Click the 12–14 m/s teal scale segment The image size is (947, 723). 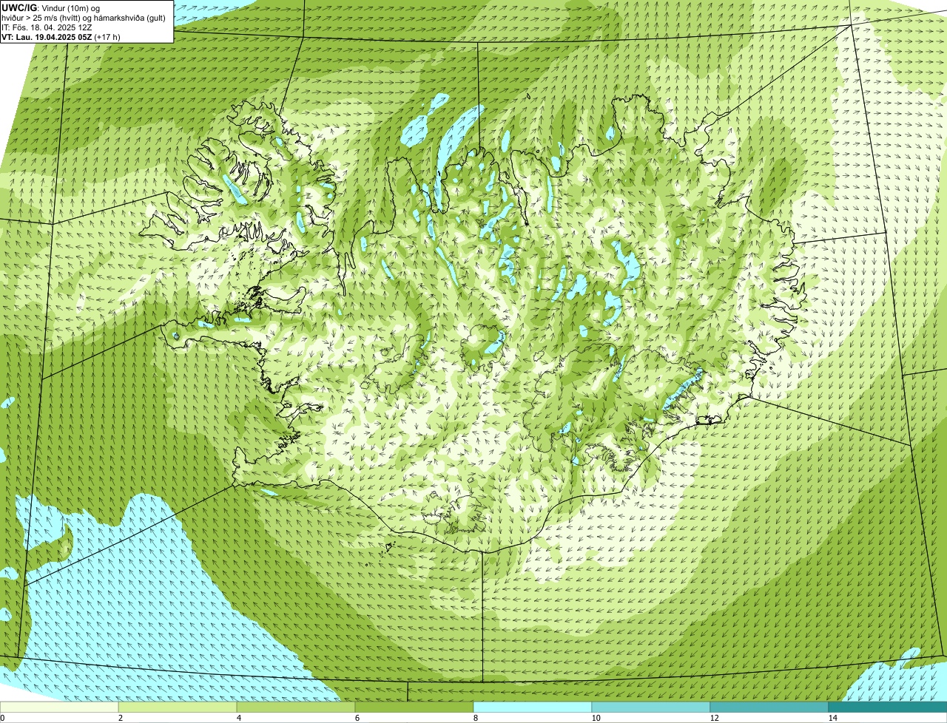pyautogui.click(x=769, y=707)
